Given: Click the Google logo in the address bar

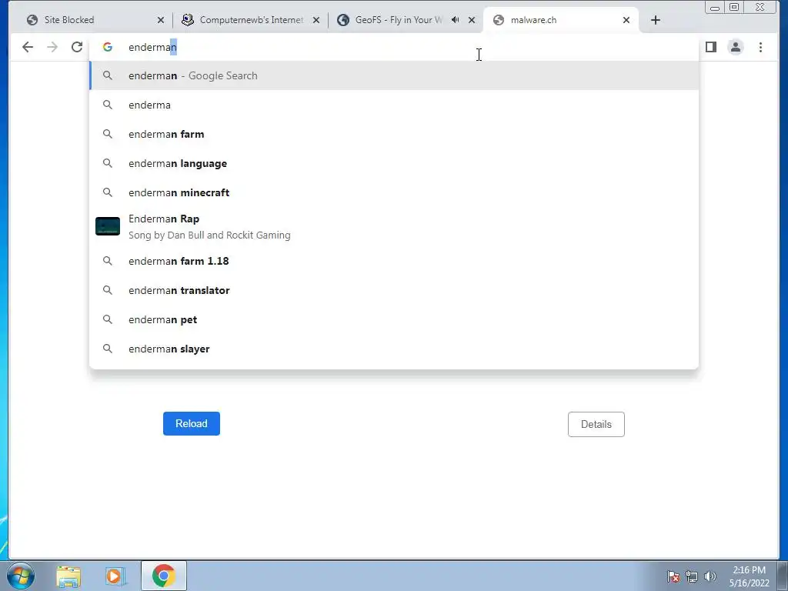Looking at the screenshot, I should point(108,47).
